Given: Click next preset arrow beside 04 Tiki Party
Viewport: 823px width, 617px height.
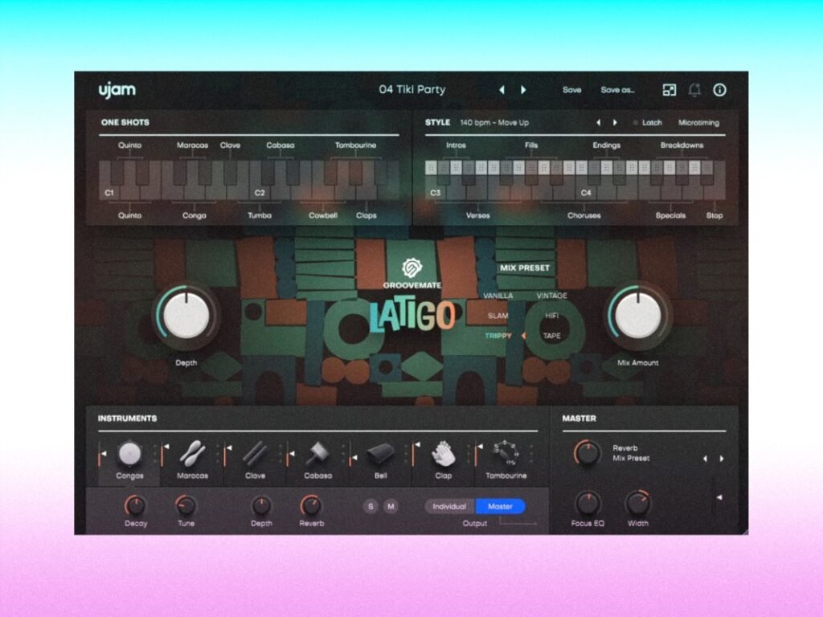Looking at the screenshot, I should tap(525, 89).
